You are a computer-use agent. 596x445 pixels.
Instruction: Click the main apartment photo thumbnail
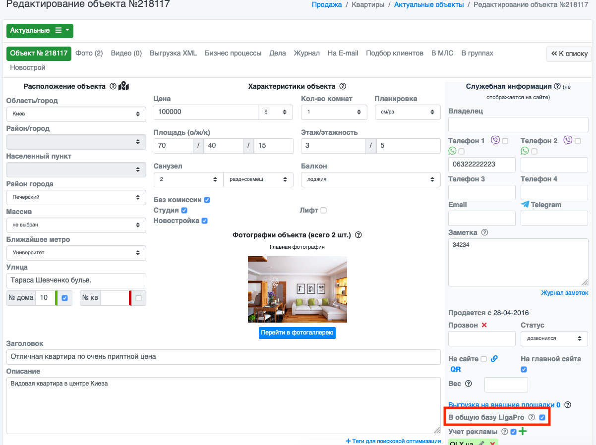click(x=297, y=289)
